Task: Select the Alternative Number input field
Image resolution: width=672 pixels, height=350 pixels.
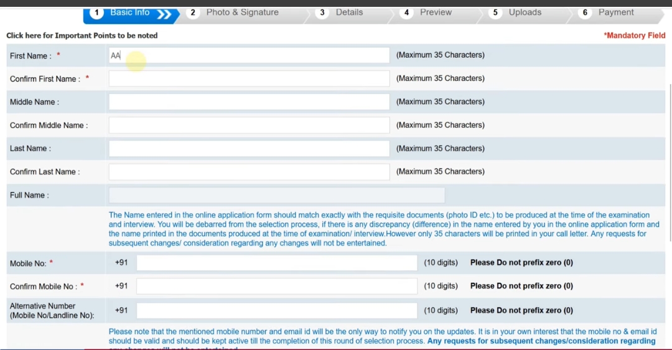Action: pyautogui.click(x=276, y=311)
